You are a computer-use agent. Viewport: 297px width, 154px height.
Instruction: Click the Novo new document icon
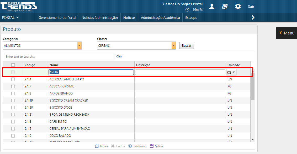click(97, 146)
